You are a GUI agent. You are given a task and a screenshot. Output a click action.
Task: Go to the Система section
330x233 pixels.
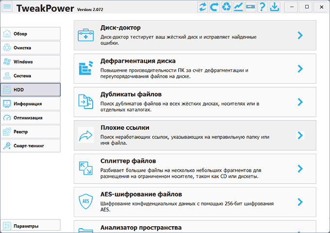[x=31, y=76]
